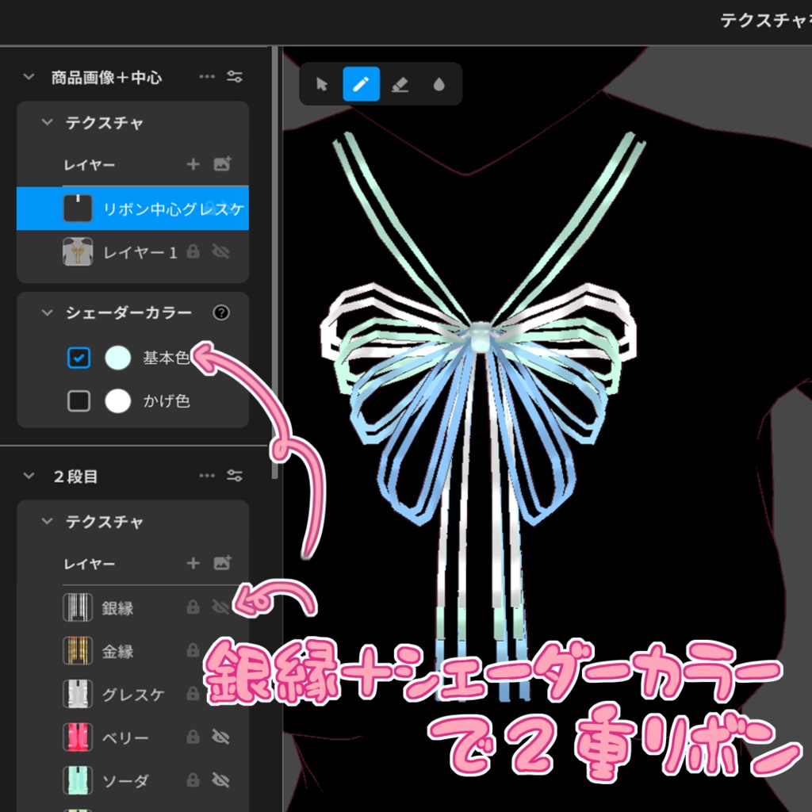Click the ベリー layer thumbnail
Screen dimensions: 812x812
(x=78, y=737)
